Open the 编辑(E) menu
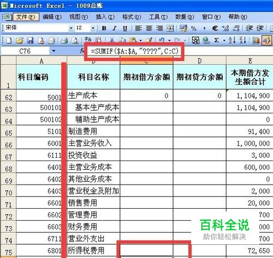 pos(52,17)
